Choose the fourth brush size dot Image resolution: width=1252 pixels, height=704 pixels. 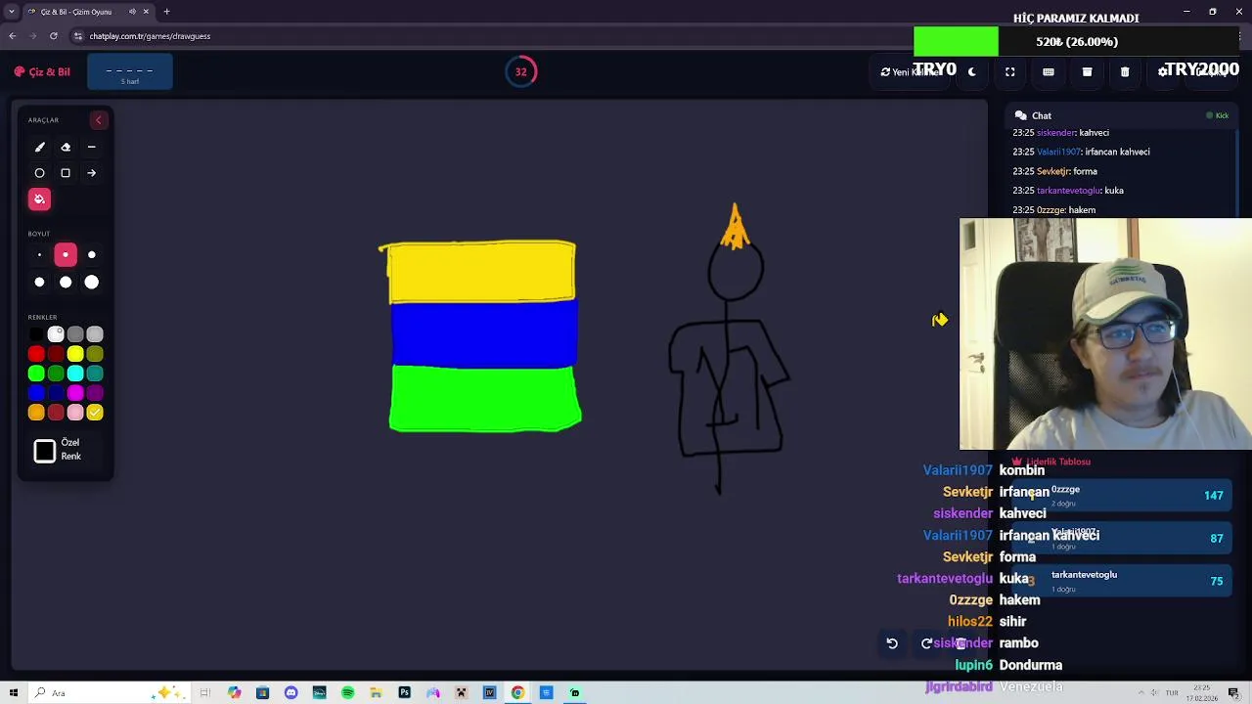coord(39,283)
